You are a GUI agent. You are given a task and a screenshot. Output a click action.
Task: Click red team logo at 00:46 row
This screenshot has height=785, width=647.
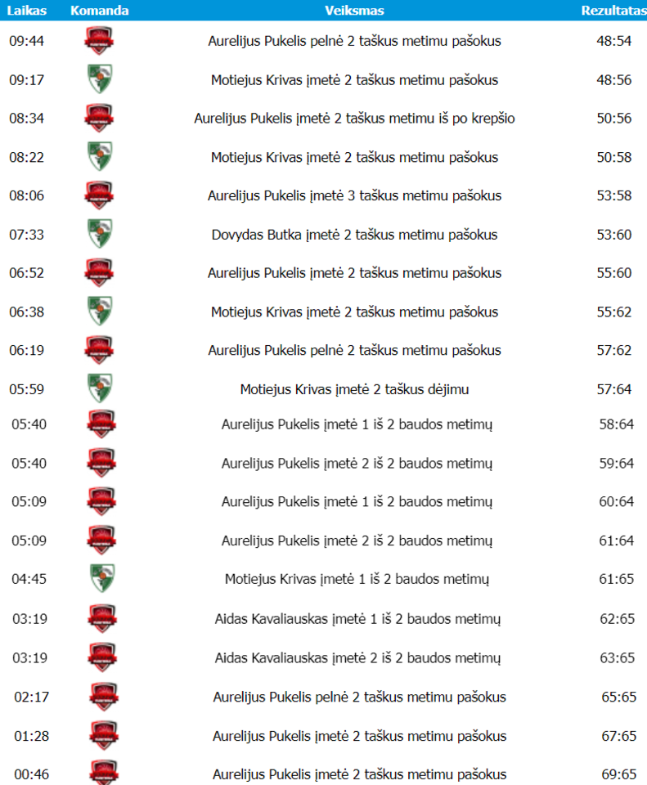pyautogui.click(x=102, y=773)
